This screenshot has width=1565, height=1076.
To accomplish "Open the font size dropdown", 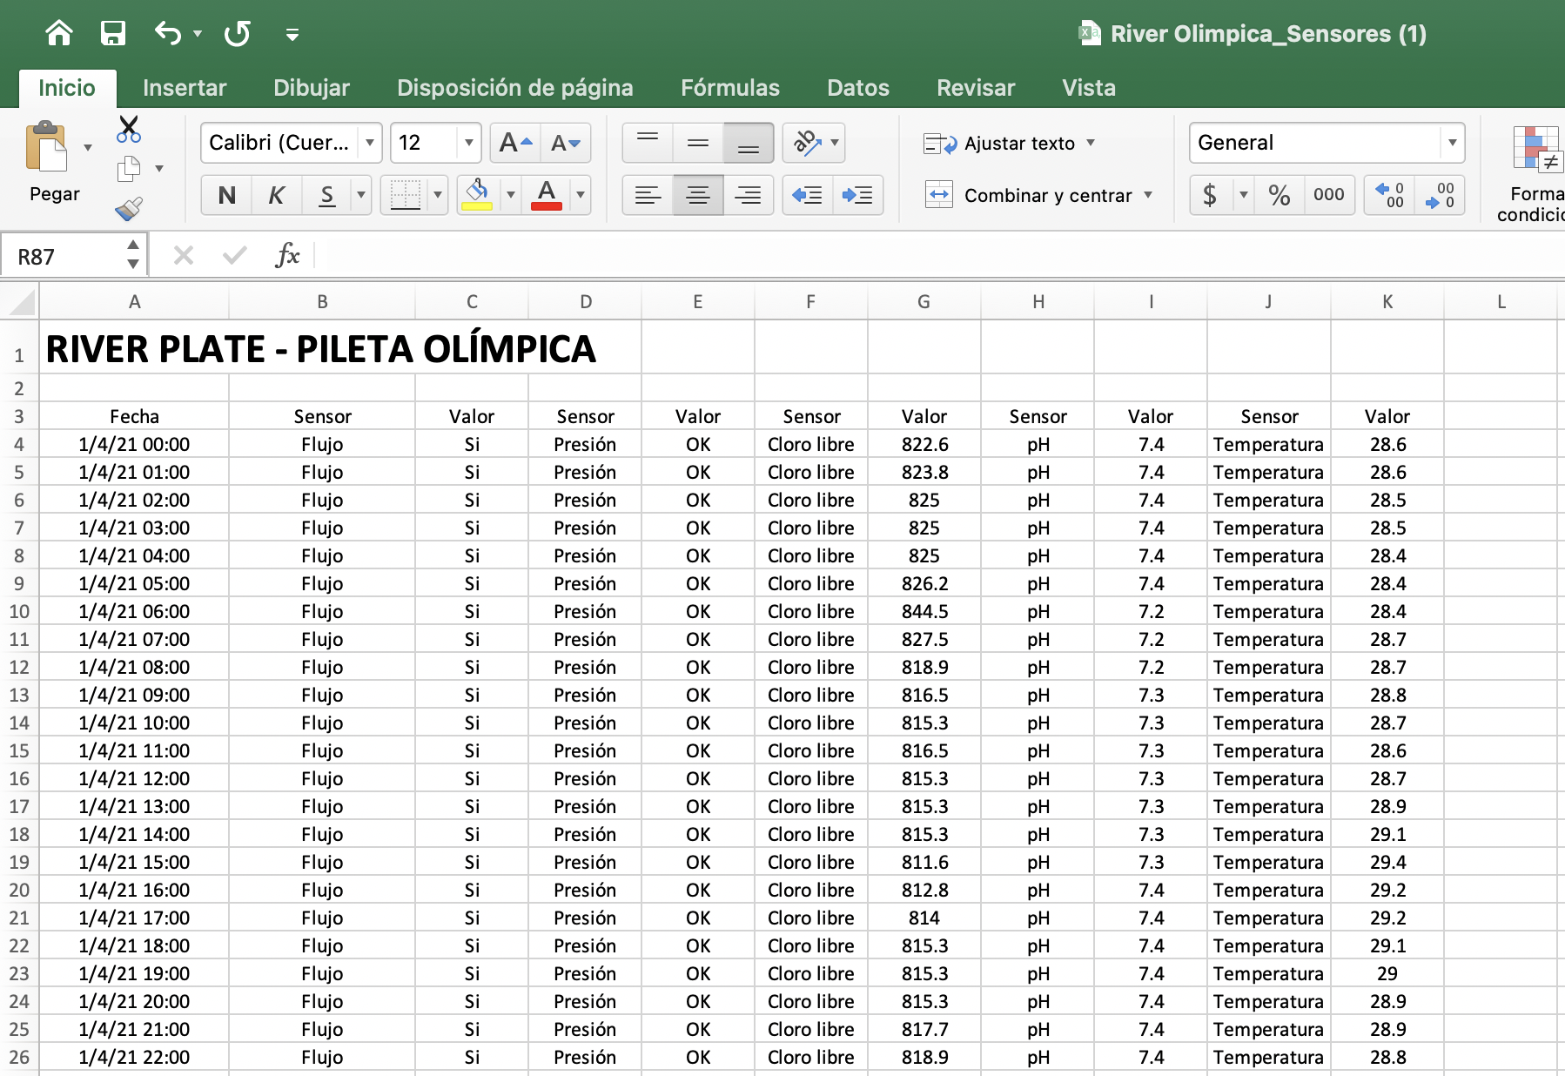I will pyautogui.click(x=469, y=143).
